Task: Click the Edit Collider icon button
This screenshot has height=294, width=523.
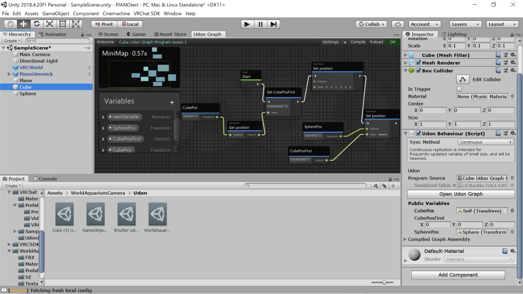Action: pos(463,79)
